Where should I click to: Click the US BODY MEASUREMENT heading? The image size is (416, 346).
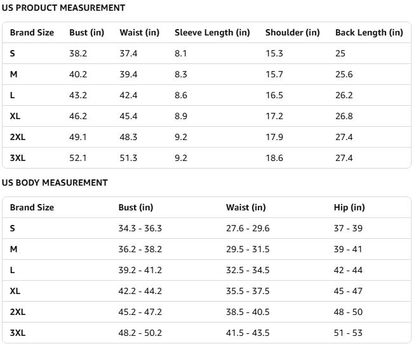[x=55, y=183]
